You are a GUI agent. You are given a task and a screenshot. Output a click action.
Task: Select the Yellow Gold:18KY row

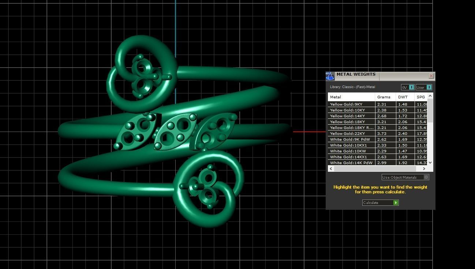pos(378,122)
